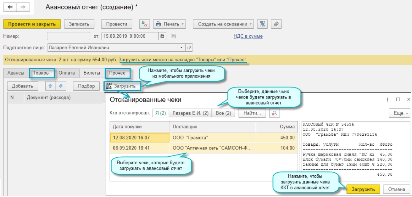Image resolution: width=412 pixels, height=197 pixels.
Task: Click the yellow Загрузить button in the dialog
Action: 363,189
